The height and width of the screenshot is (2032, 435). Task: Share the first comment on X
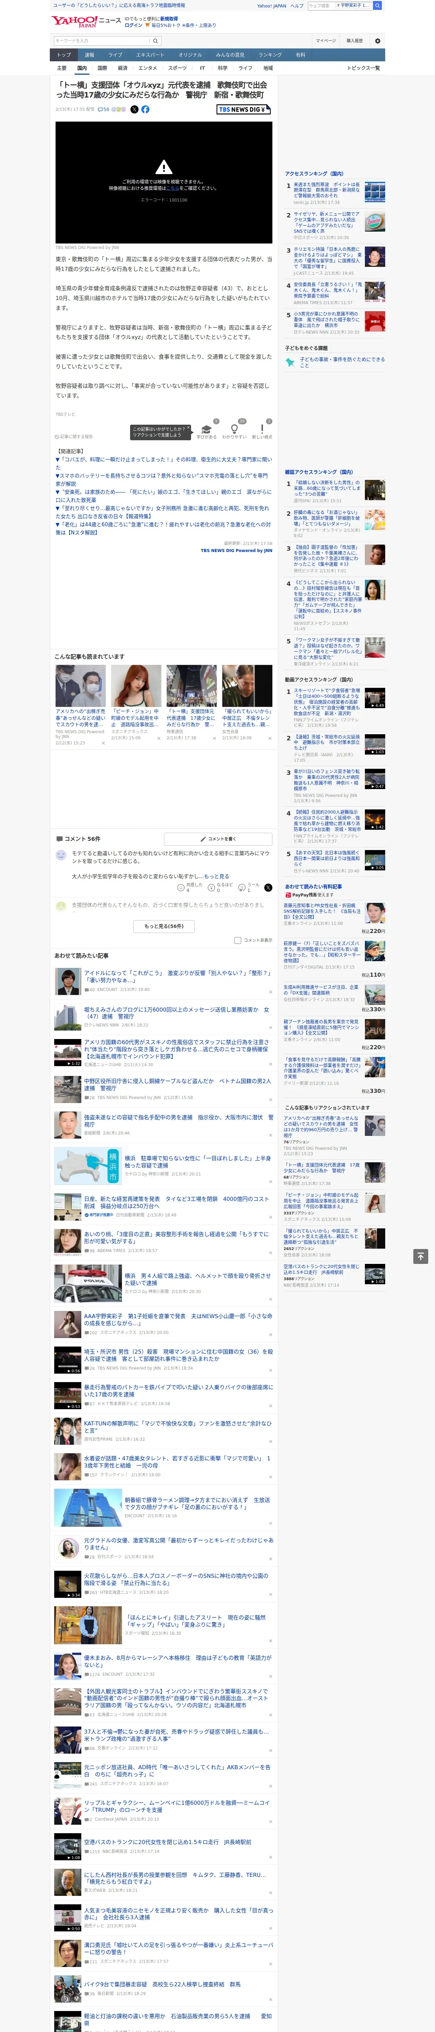(x=268, y=887)
